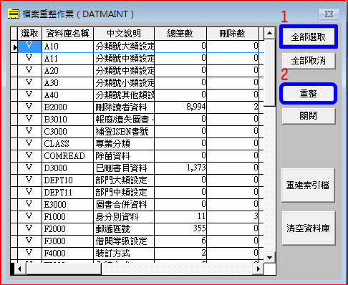Click vertical scrollbar up arrow
This screenshot has height=285, width=348.
tap(270, 33)
